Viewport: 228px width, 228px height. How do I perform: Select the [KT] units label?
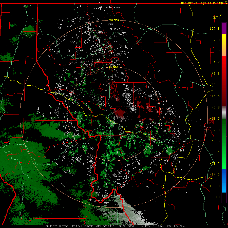coord(216,17)
